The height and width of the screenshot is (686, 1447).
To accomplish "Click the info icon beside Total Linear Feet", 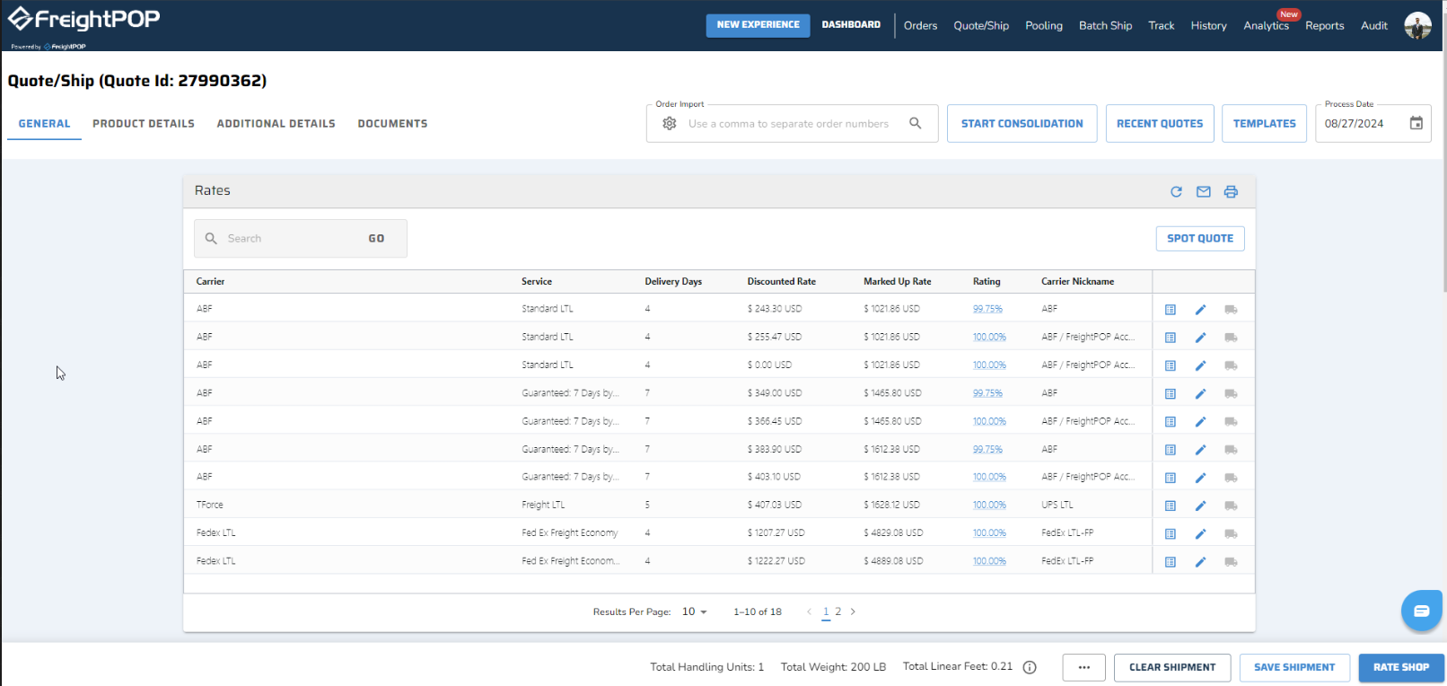I will [x=1030, y=667].
